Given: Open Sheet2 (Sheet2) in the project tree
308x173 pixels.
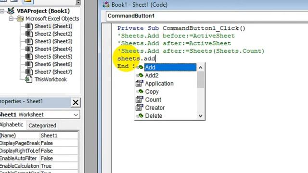Looking at the screenshot, I should click(x=53, y=34).
